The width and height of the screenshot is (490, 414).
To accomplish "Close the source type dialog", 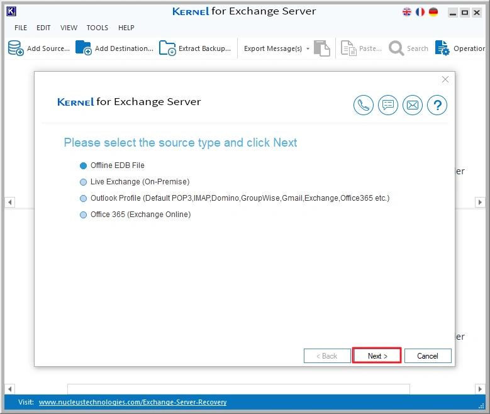I will click(445, 79).
